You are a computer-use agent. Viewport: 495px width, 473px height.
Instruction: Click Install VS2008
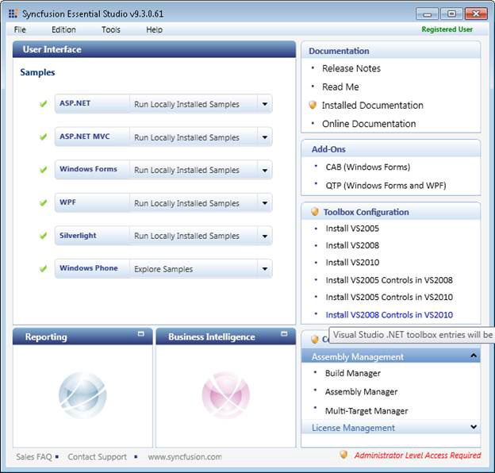tap(352, 245)
